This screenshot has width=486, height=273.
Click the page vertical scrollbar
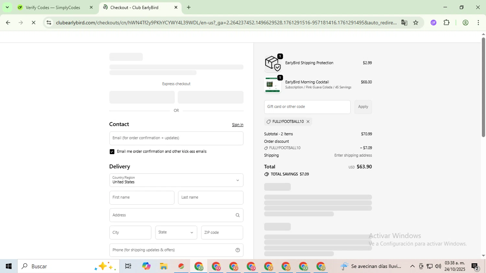pyautogui.click(x=483, y=87)
